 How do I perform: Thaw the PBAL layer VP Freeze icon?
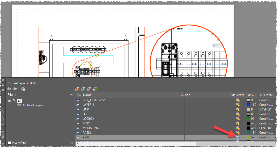[238, 137]
